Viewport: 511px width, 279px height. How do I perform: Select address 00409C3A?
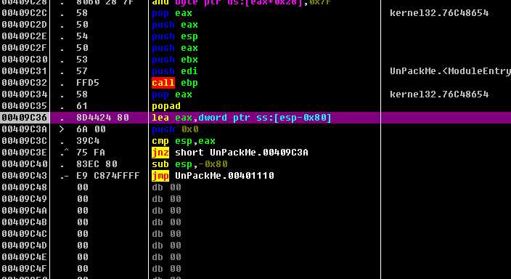point(25,129)
